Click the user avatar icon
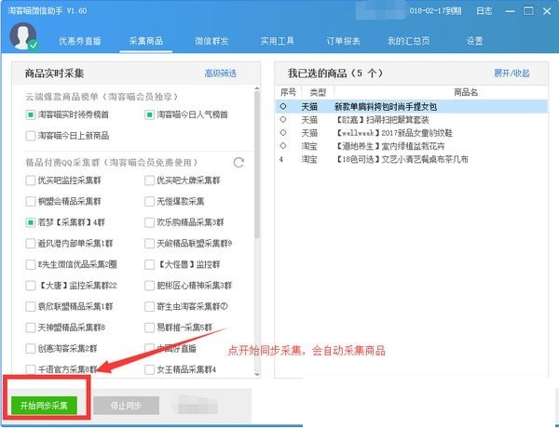Image resolution: width=559 pixels, height=428 pixels. tap(23, 36)
